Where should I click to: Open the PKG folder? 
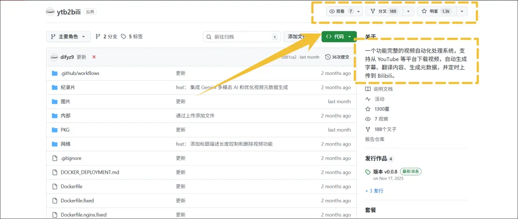65,130
